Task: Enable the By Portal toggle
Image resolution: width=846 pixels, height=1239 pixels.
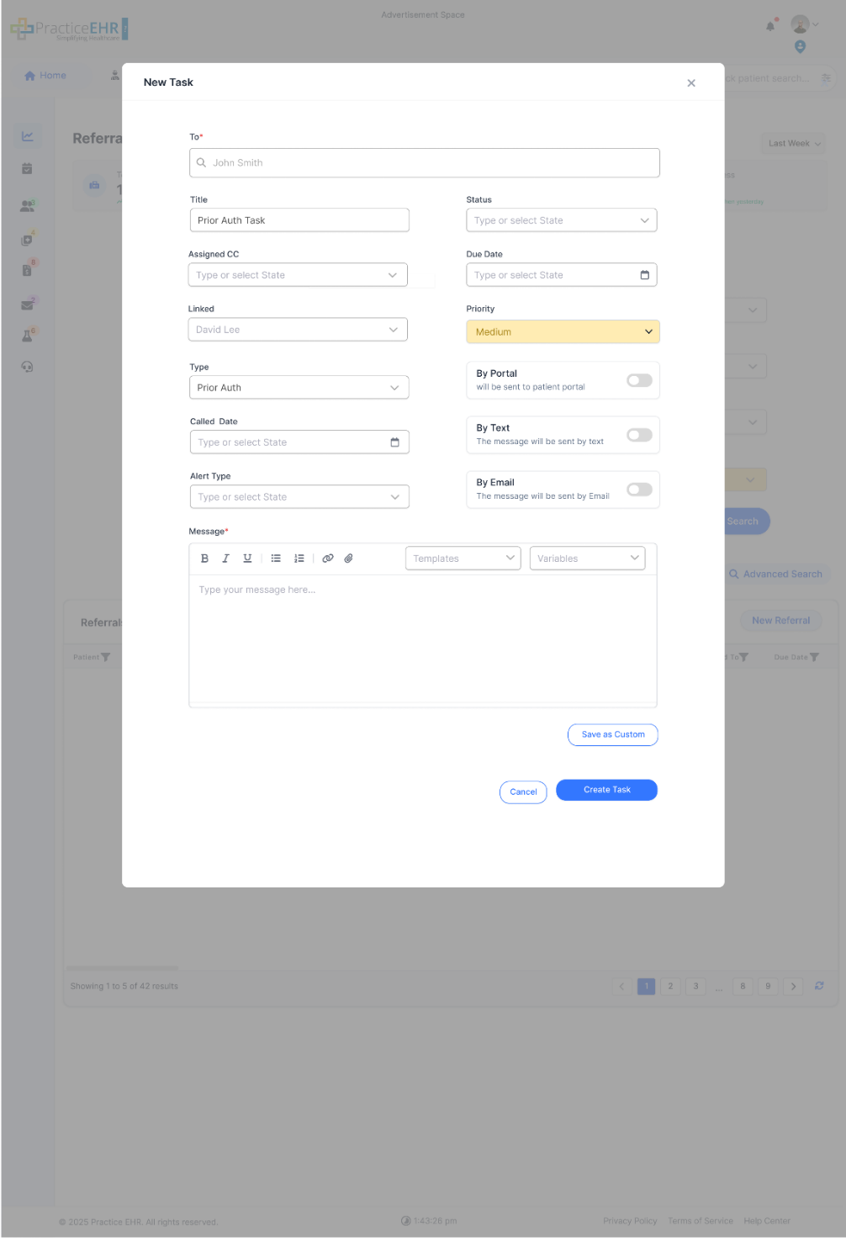Action: pos(639,380)
